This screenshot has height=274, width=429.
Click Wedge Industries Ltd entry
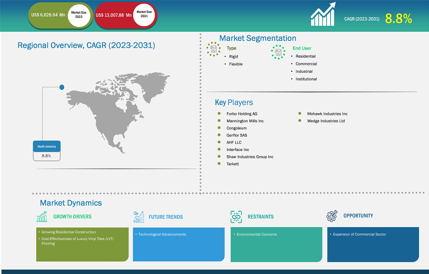pos(326,121)
